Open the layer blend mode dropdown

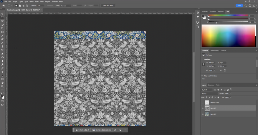(x=209, y=94)
